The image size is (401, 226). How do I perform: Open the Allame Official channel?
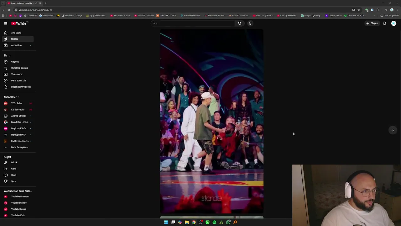pos(18,116)
